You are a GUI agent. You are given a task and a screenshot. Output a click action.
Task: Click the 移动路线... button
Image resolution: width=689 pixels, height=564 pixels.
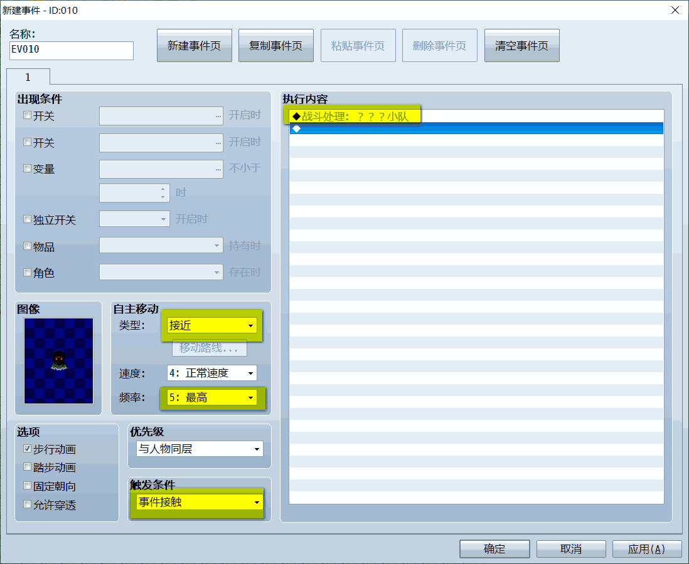[x=209, y=348]
